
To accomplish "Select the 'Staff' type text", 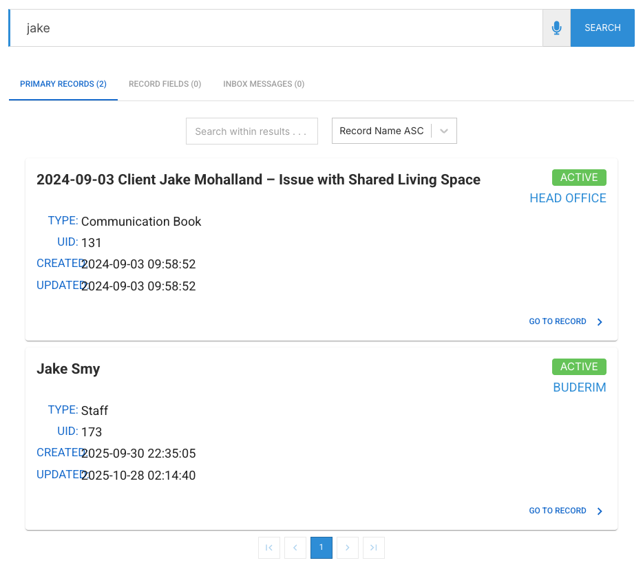I will coord(94,410).
